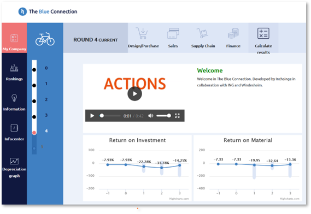Click Highcharts.com under Return on Investment
Viewport: 311px width, 214px height.
tap(179, 199)
